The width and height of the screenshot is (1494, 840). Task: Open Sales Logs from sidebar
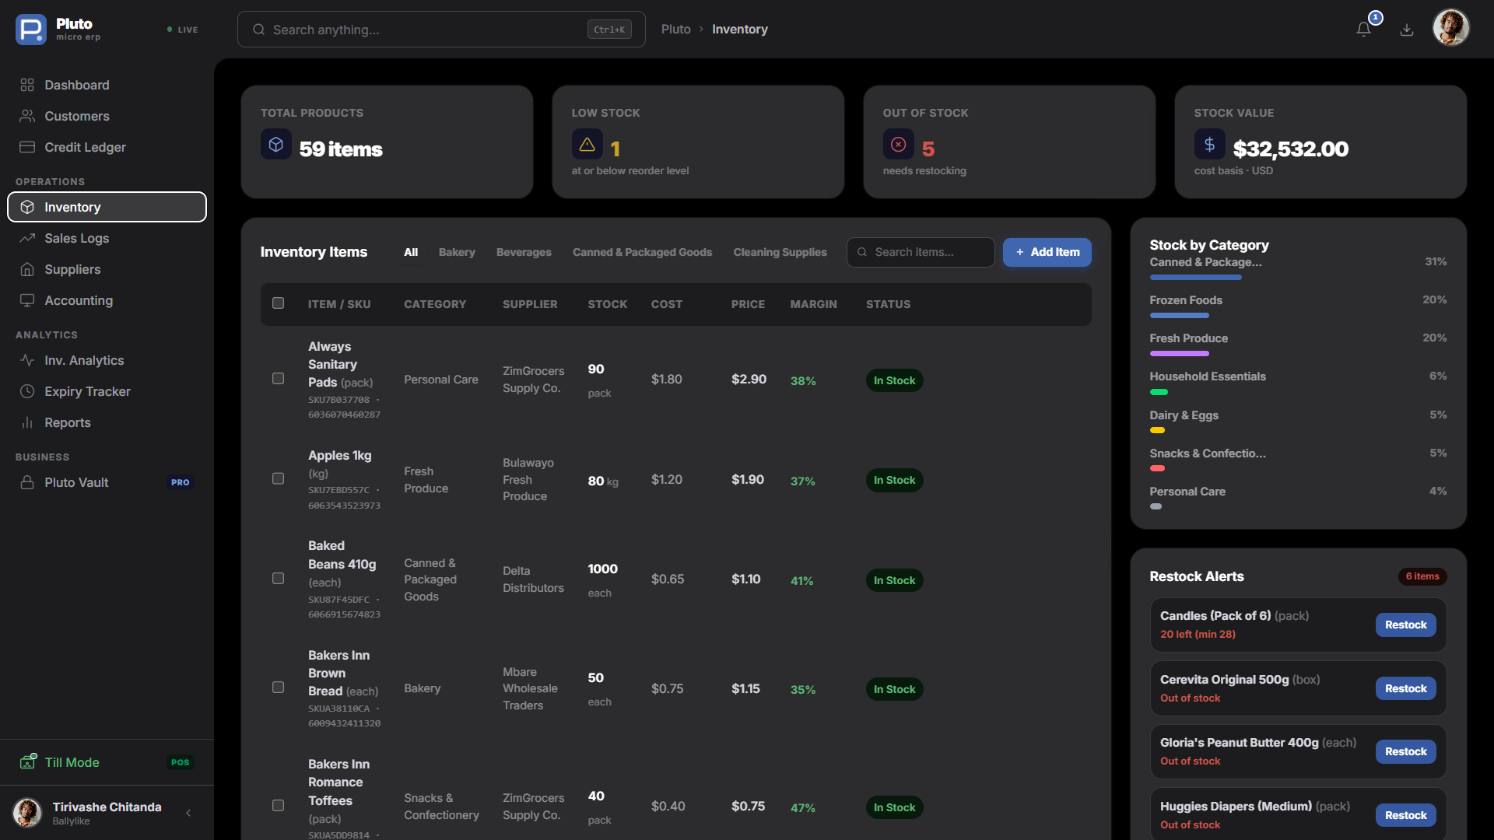coord(107,238)
